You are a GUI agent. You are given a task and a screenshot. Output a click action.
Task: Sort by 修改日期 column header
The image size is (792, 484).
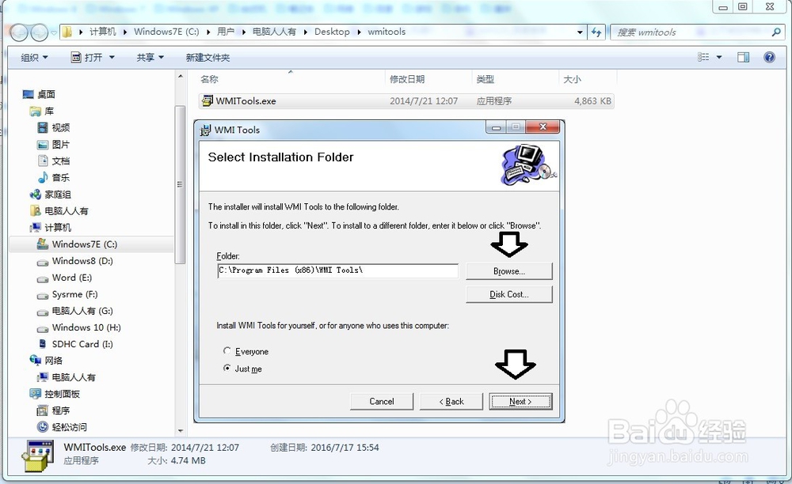point(407,79)
